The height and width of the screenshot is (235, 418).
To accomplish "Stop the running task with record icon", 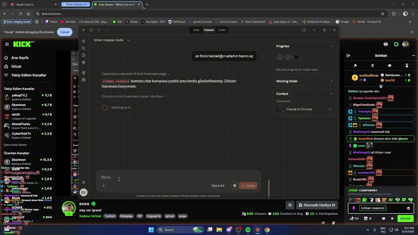I will [x=234, y=185].
